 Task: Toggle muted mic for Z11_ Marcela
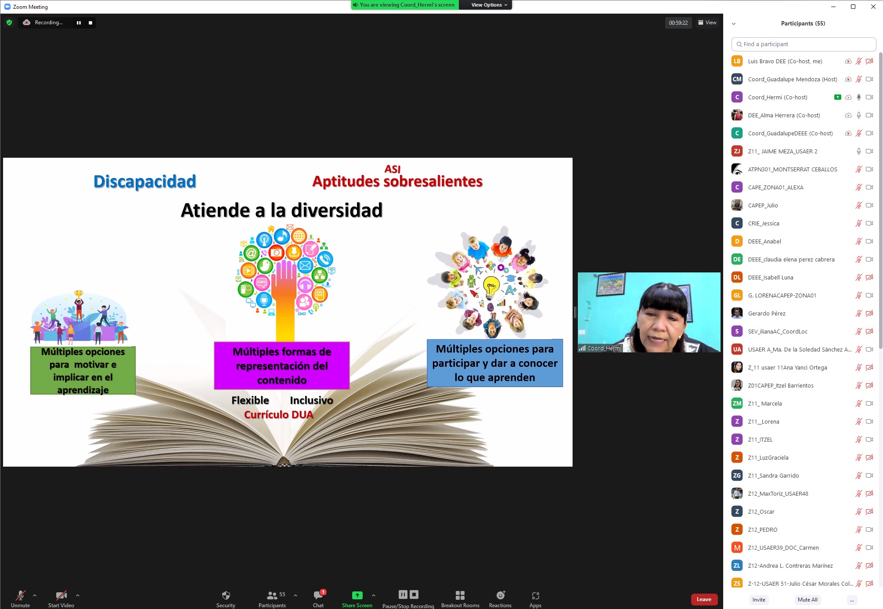pos(858,403)
